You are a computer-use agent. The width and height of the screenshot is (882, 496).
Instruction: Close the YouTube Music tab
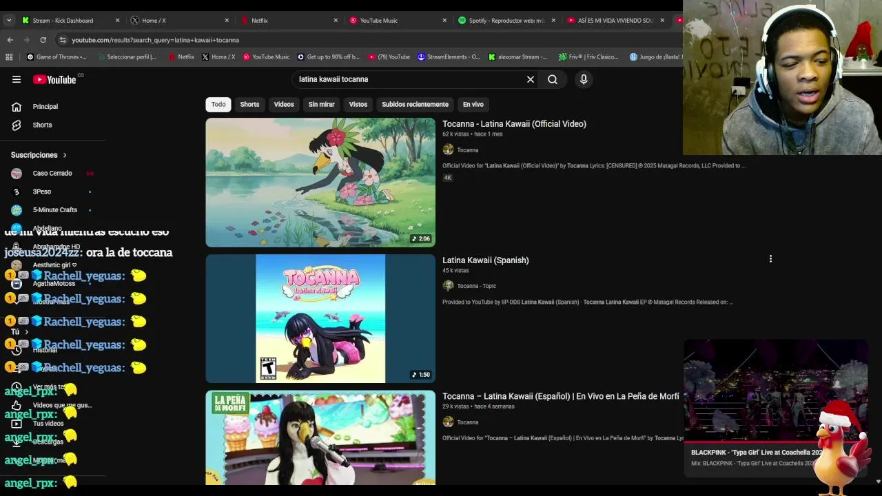(444, 21)
